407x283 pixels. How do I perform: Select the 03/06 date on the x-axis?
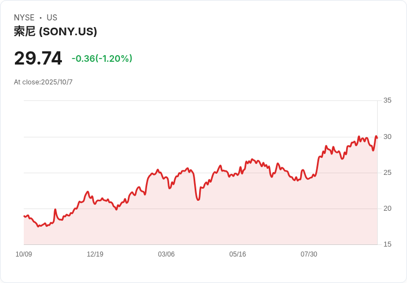[166, 254]
